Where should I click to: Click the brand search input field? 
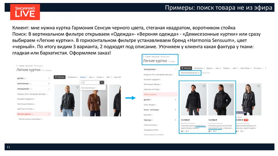(x=90, y=83)
